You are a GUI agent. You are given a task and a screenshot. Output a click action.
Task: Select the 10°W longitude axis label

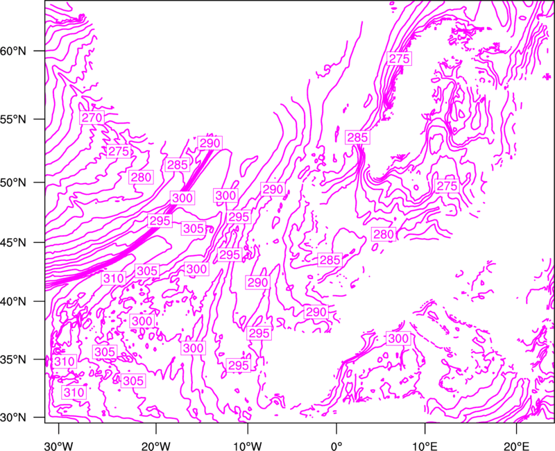248,446
